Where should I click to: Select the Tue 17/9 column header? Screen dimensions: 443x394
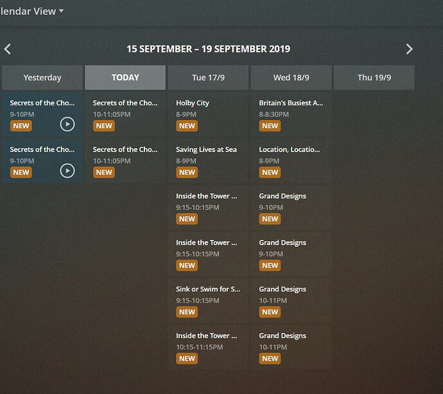[x=208, y=78]
